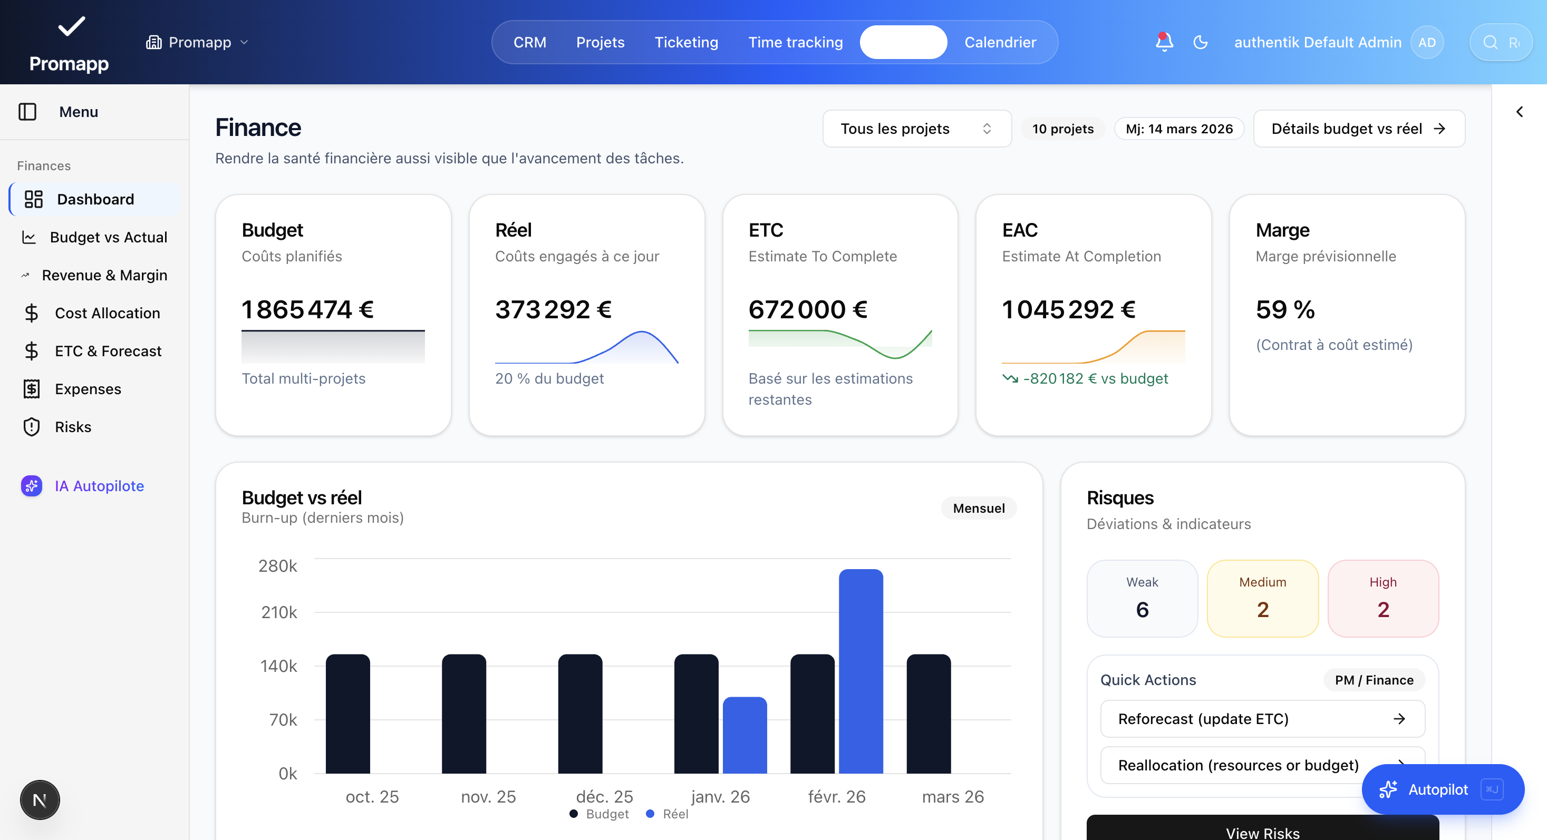
Task: Click the Réel 373 292 € value
Action: point(553,310)
